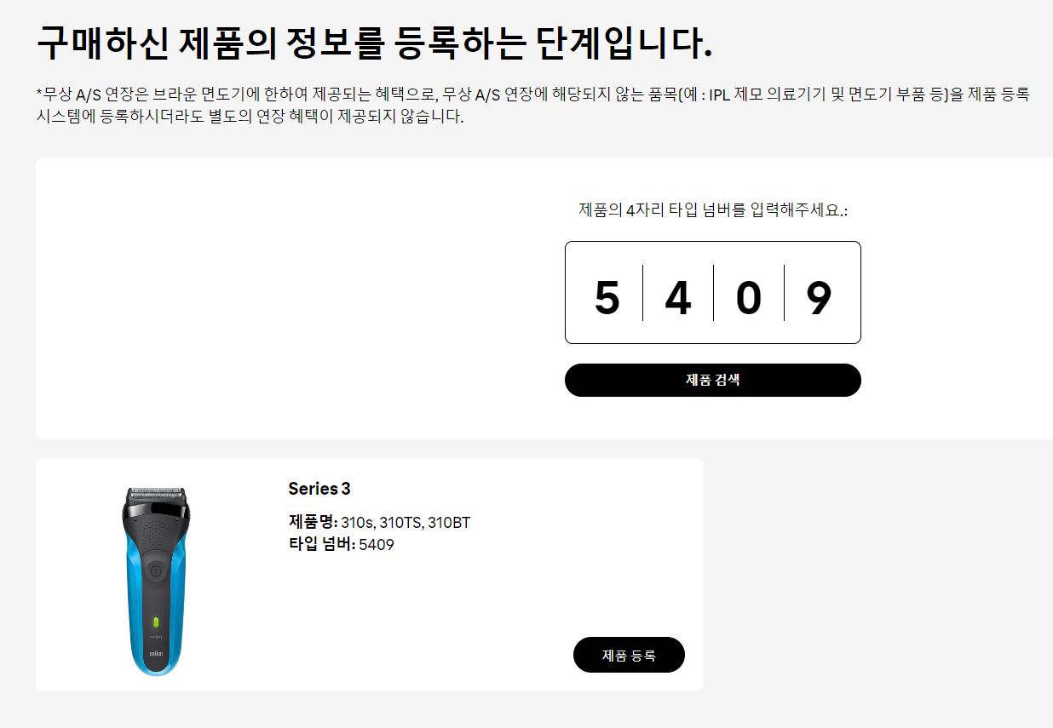Click the Braun logo on shaver image

coord(156,654)
